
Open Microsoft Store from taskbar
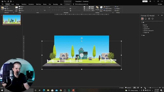coord(52,90)
